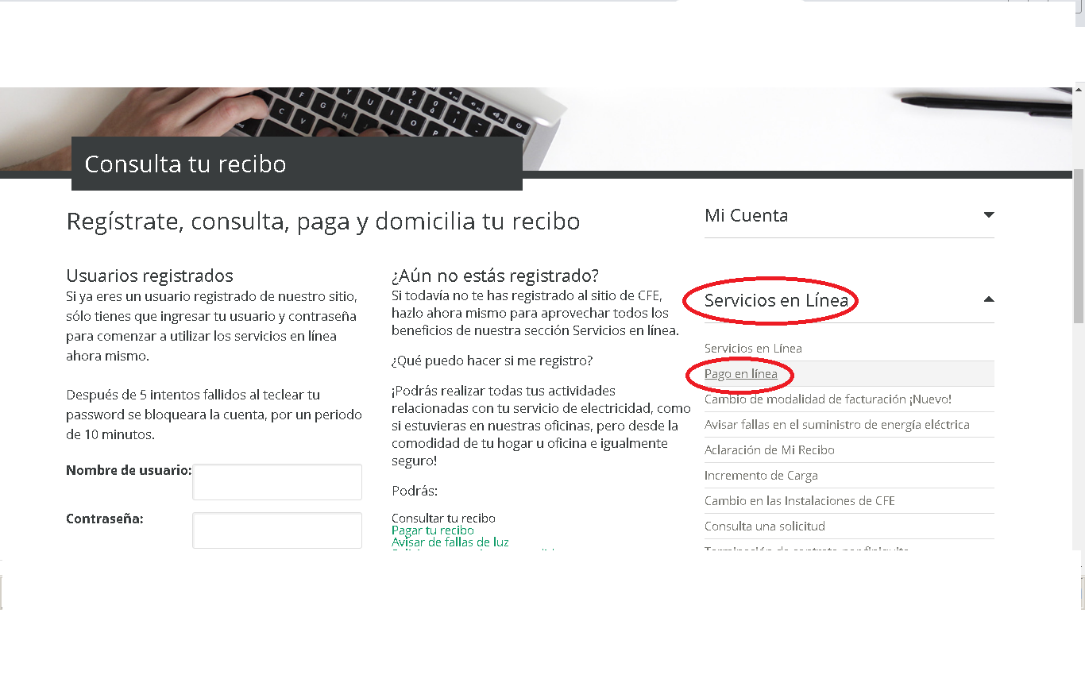The image size is (1085, 675).
Task: Click the ¿Aún no estás registrado? heading
Action: (x=495, y=276)
